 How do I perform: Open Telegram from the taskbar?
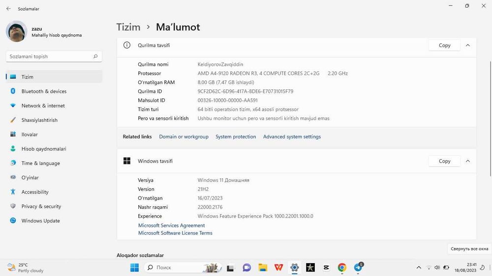(x=358, y=268)
